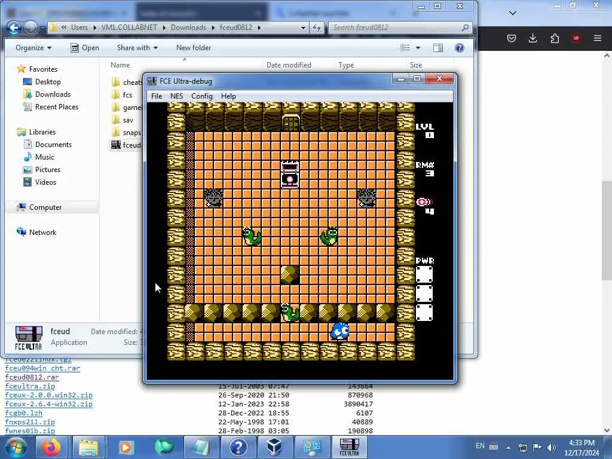
Task: Open the NES menu in FCE Ultra
Action: click(x=176, y=96)
